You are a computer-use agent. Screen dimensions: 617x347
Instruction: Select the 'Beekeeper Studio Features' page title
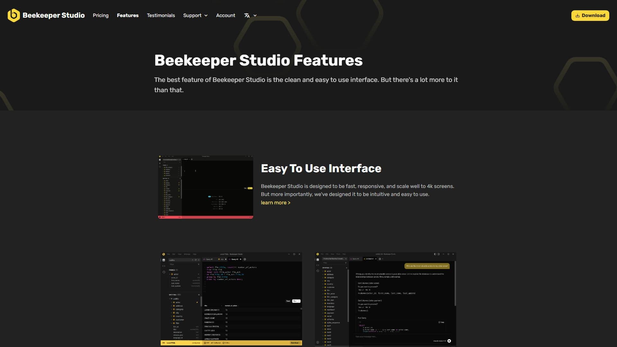coord(258,60)
